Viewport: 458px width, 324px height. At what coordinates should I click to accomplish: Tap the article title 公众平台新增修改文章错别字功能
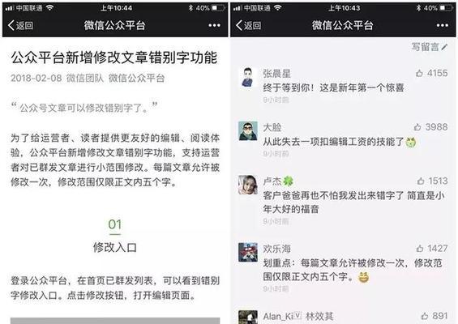click(x=114, y=57)
